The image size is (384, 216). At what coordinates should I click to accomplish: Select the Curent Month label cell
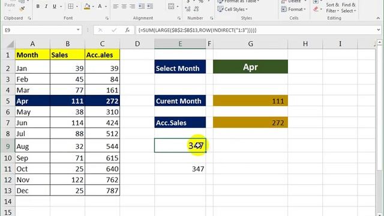tap(180, 101)
